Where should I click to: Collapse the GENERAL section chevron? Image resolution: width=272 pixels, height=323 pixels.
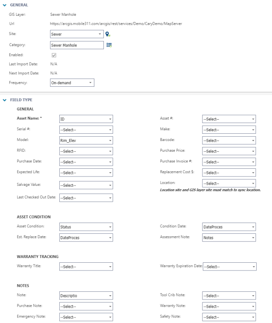(x=5, y=5)
